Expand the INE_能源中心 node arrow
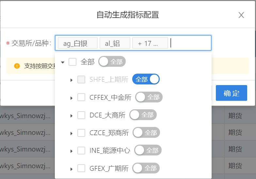This screenshot has width=256, height=179. [71, 151]
